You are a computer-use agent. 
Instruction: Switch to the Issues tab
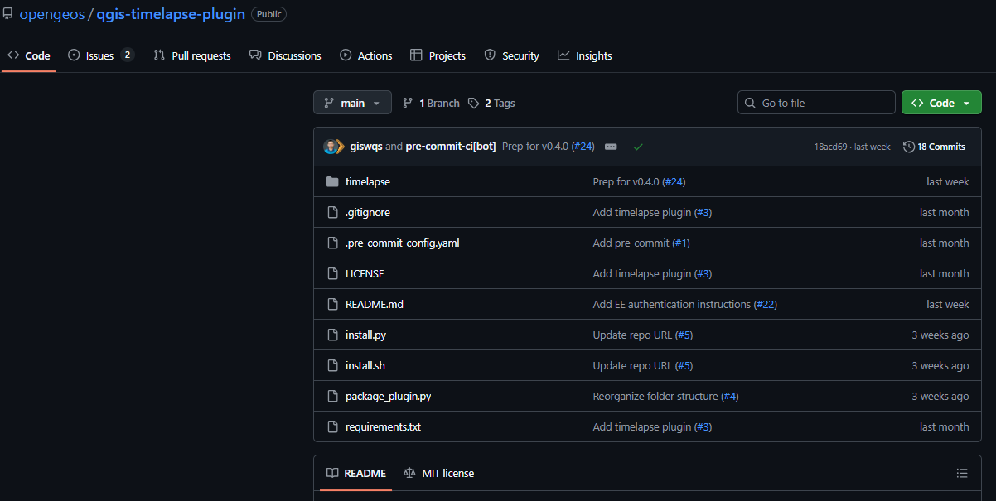(99, 55)
